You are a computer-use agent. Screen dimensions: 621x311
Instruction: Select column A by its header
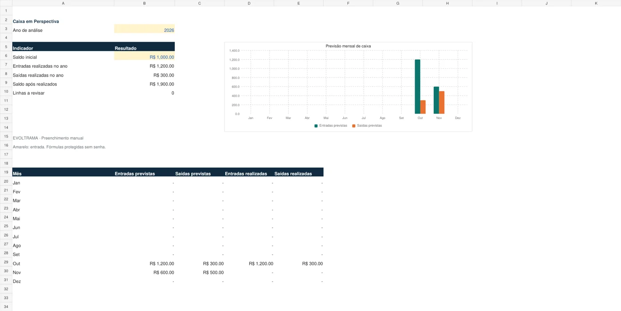(x=63, y=3)
